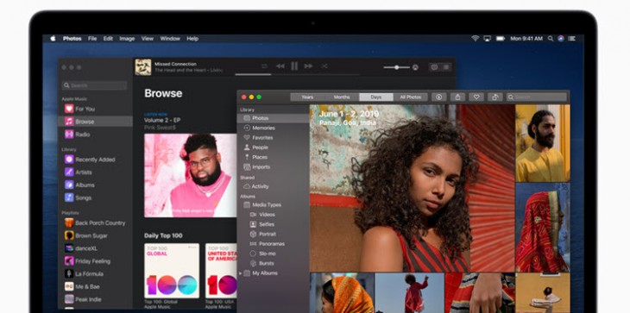Switch Photos view to Months
This screenshot has width=630, height=313.
342,97
